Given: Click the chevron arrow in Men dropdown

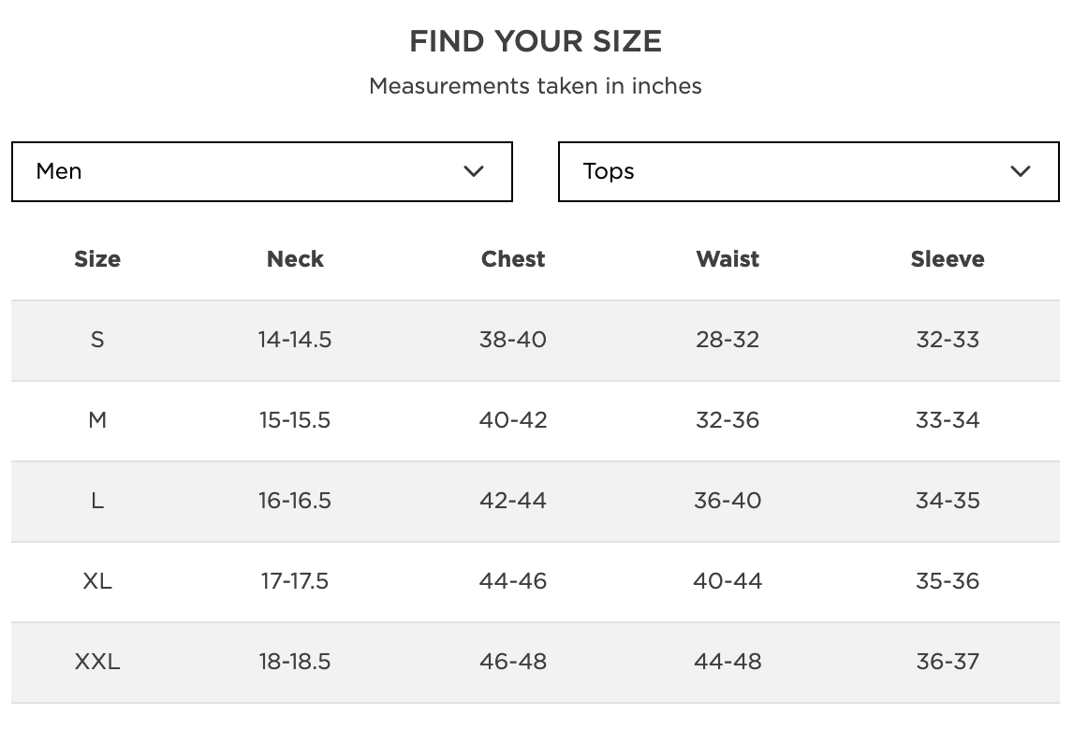Looking at the screenshot, I should click(474, 171).
